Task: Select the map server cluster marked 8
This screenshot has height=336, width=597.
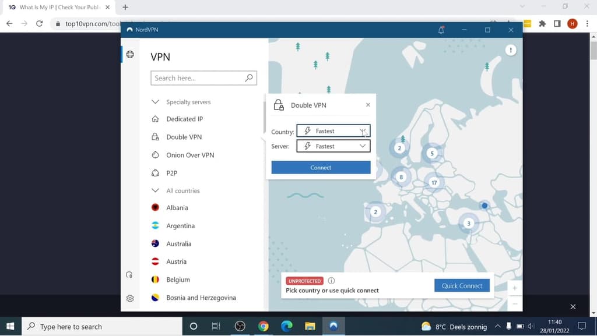Action: 401,177
